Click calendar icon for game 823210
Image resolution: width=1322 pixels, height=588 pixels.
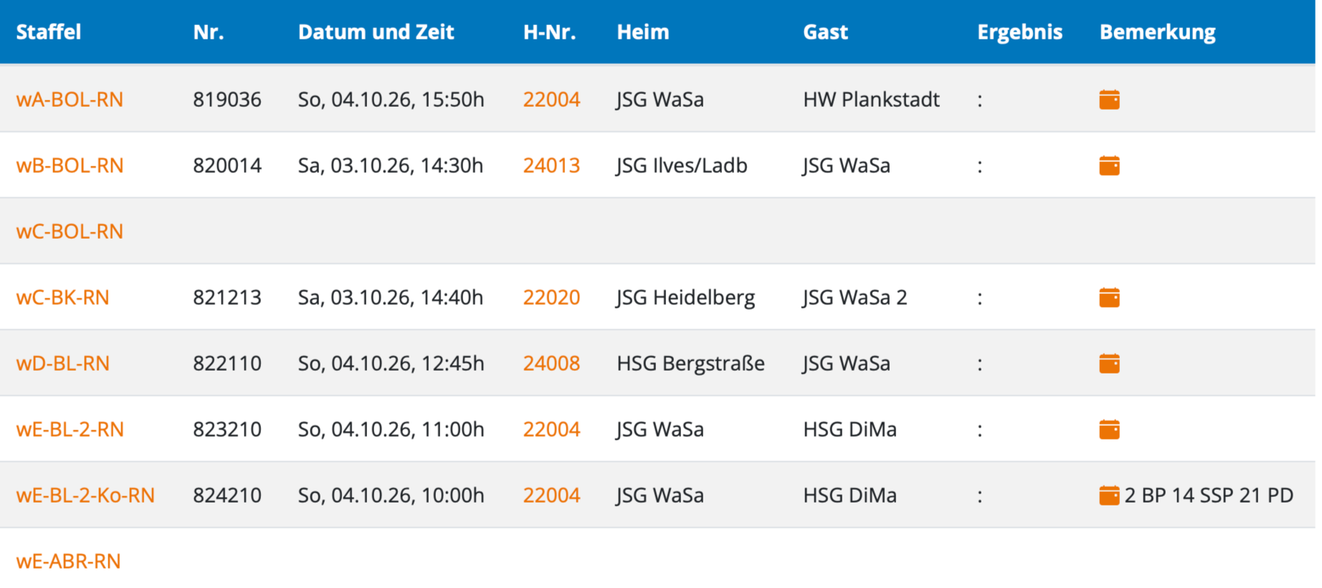click(x=1109, y=430)
